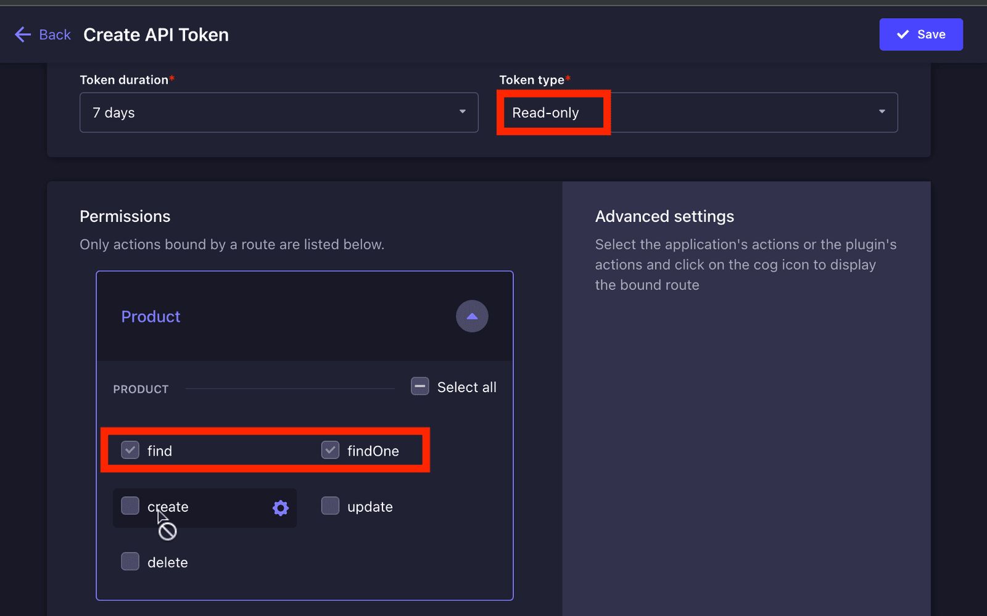Click the delete label text
Image resolution: width=987 pixels, height=616 pixels.
[x=168, y=562]
